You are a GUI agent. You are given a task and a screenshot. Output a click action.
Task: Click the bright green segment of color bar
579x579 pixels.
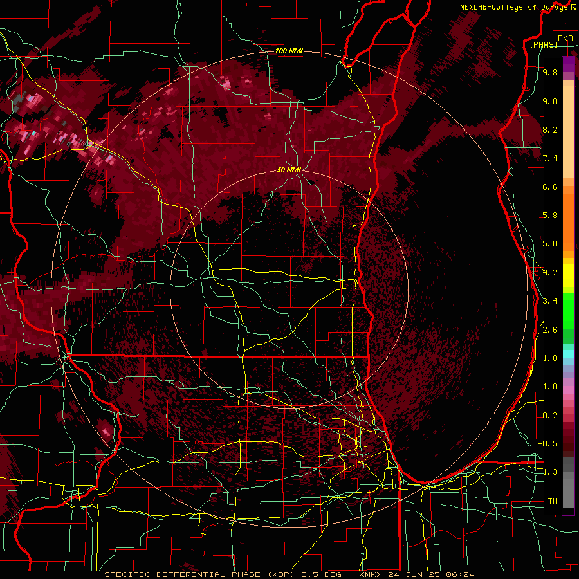[568, 311]
